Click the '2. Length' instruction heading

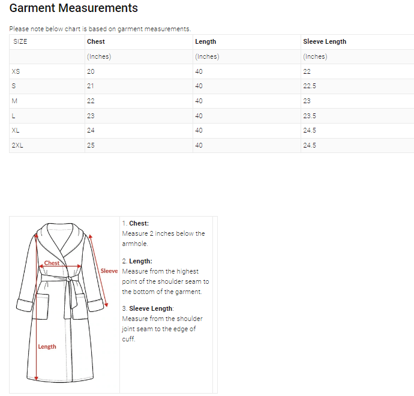tap(137, 262)
